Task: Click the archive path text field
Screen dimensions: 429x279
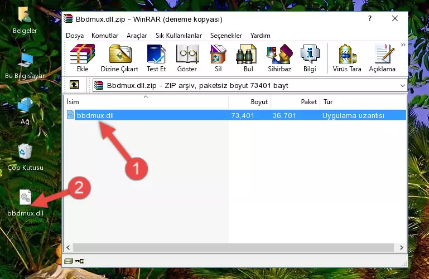Action: coord(249,85)
